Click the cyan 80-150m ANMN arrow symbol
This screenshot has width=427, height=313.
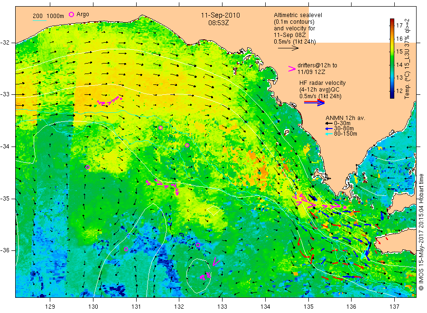[x=329, y=134]
